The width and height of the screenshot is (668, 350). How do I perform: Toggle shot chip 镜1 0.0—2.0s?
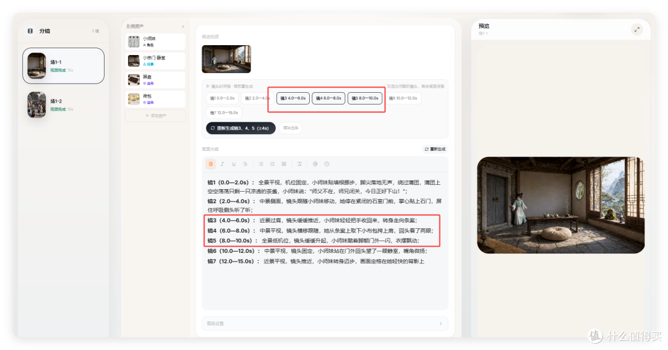(x=222, y=98)
